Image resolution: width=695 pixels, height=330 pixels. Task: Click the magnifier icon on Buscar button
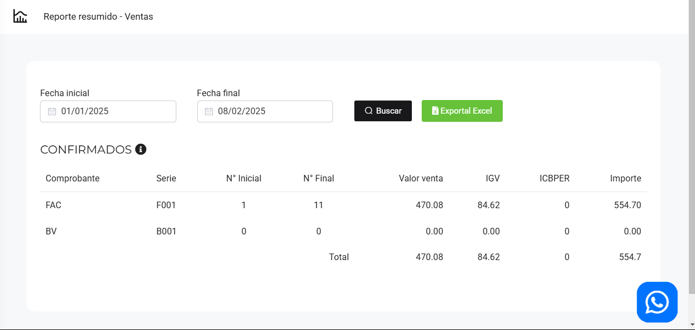point(369,111)
